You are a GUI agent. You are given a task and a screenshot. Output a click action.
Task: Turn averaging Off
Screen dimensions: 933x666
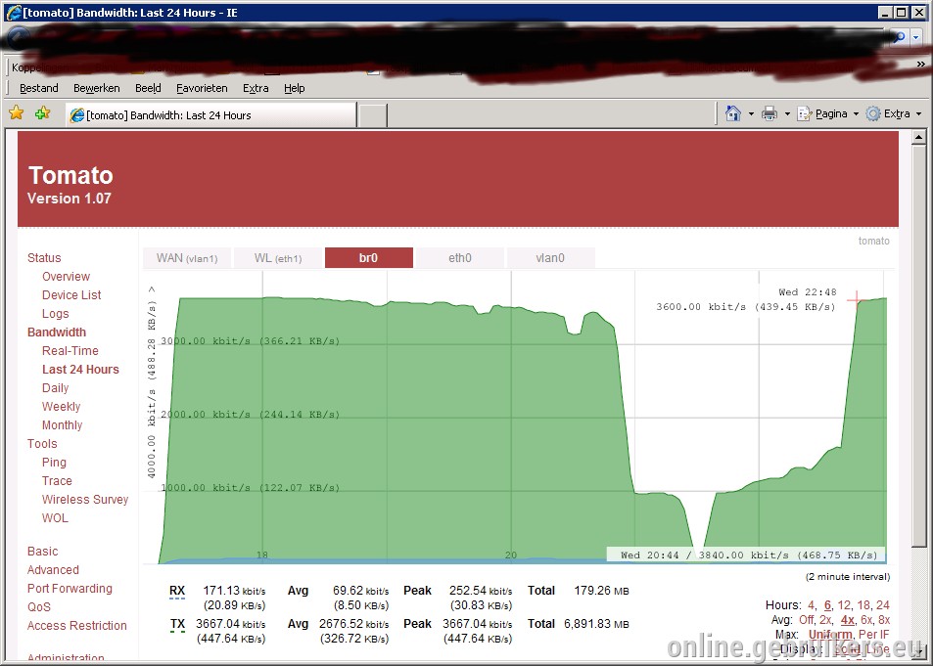click(x=806, y=620)
